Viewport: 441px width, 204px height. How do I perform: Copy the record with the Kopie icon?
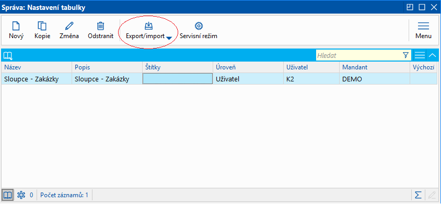42,30
